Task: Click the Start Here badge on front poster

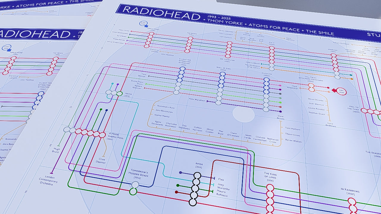Action: tap(143, 24)
